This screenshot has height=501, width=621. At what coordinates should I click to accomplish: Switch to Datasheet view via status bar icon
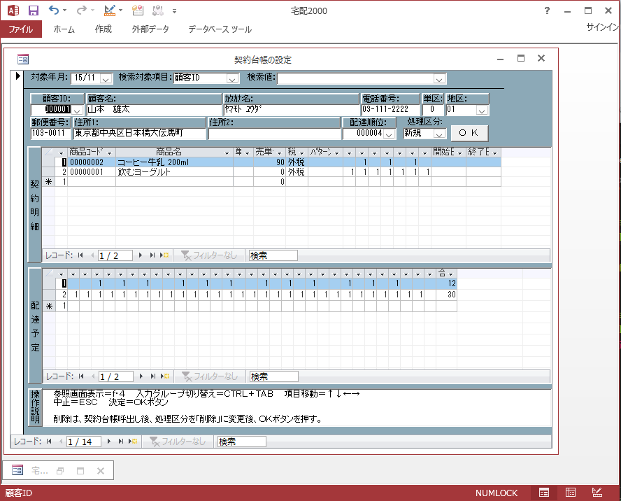[571, 493]
